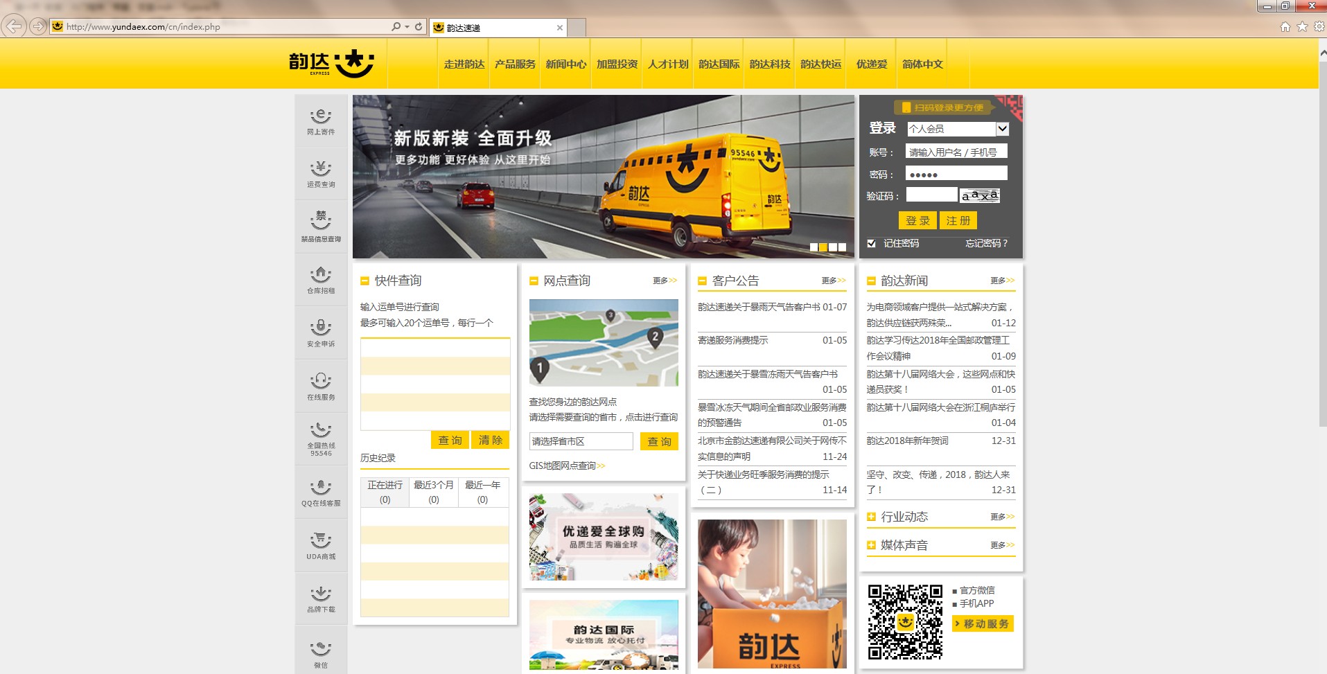Open the 品牌下载 sidebar icon
The image size is (1327, 674).
point(321,598)
